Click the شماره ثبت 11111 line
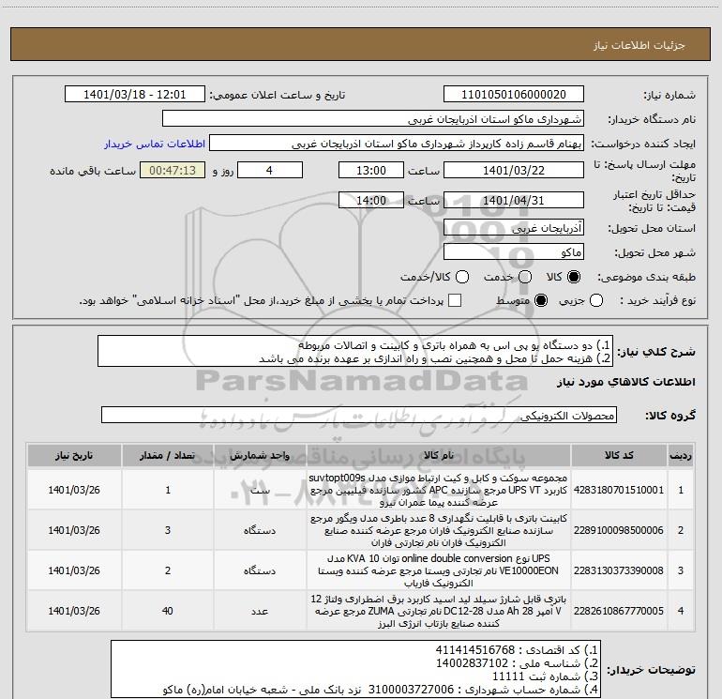Image resolution: width=722 pixels, height=699 pixels. (x=545, y=676)
